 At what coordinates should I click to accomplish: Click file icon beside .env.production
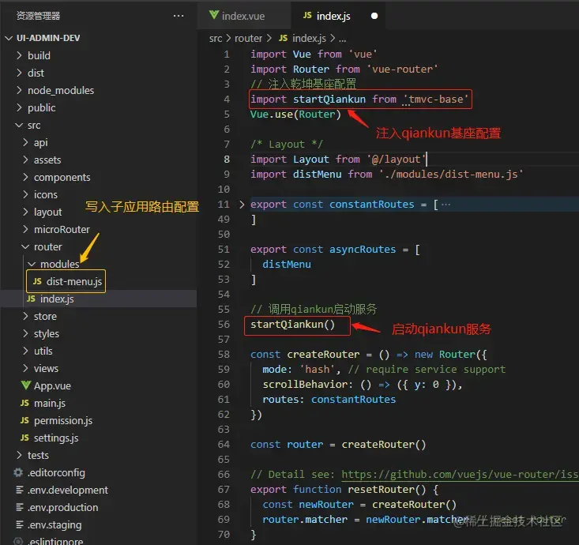coord(20,507)
